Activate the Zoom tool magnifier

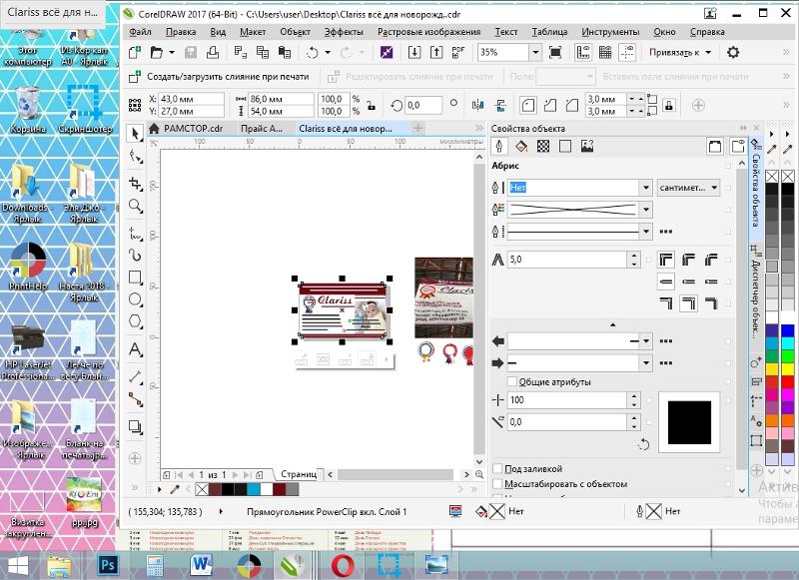(137, 206)
